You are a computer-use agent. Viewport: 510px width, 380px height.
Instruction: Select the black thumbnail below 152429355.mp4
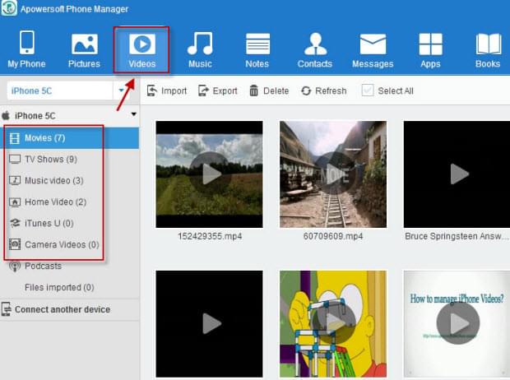(x=209, y=324)
